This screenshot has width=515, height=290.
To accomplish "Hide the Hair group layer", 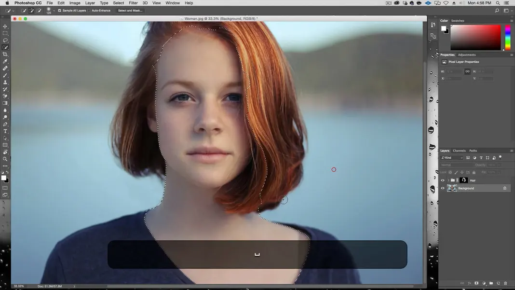I will [442, 180].
